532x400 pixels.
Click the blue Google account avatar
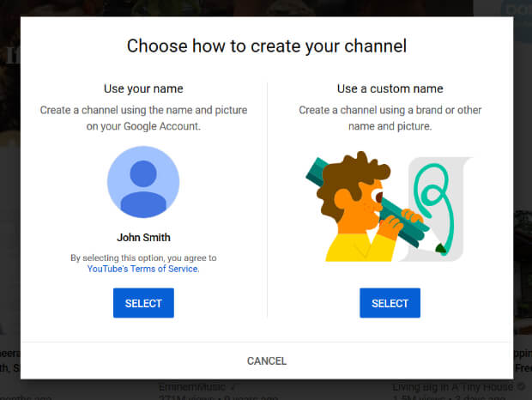pyautogui.click(x=143, y=182)
